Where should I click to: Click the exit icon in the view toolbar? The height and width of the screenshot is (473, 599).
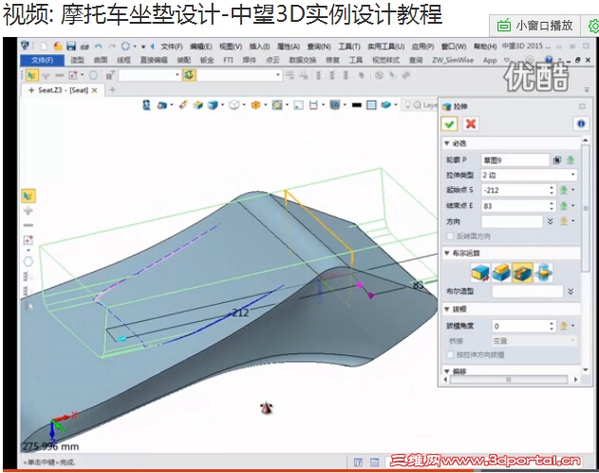point(147,104)
